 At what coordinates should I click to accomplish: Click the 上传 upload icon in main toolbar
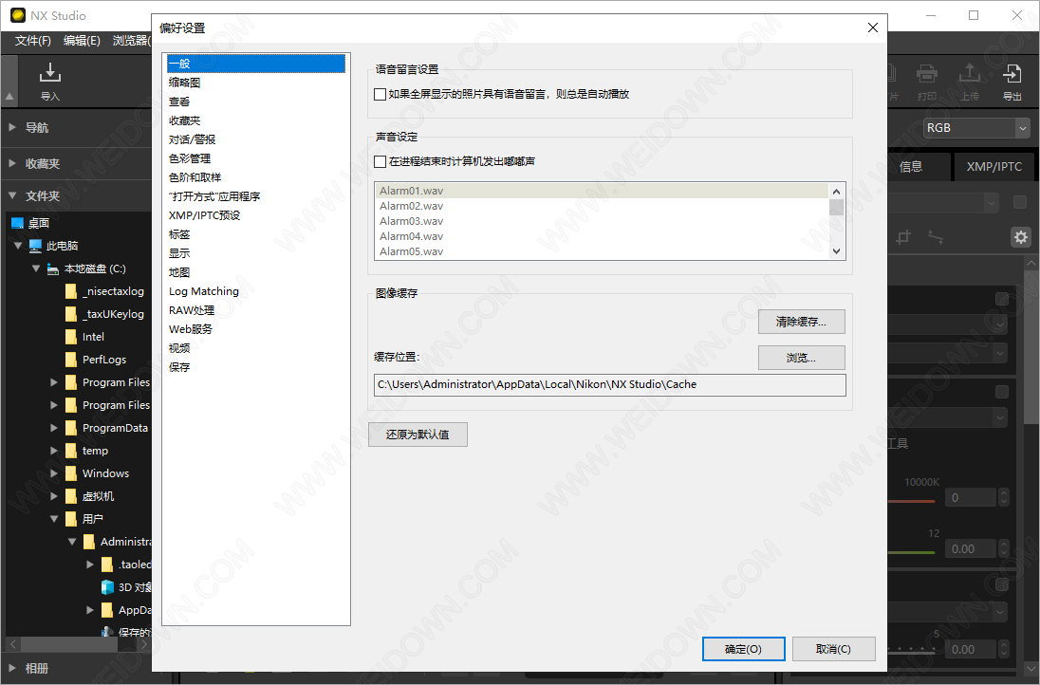[x=969, y=72]
